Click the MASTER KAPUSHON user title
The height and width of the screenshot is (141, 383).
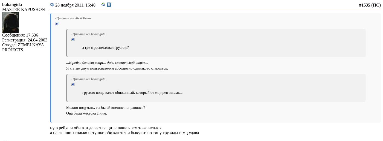click(x=24, y=10)
